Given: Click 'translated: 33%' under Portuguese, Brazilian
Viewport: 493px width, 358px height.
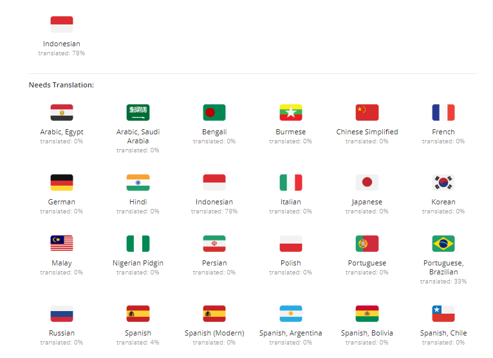Looking at the screenshot, I should (443, 282).
